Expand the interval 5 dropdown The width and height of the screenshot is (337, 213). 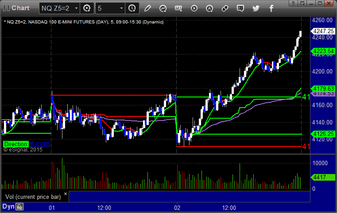(x=121, y=8)
